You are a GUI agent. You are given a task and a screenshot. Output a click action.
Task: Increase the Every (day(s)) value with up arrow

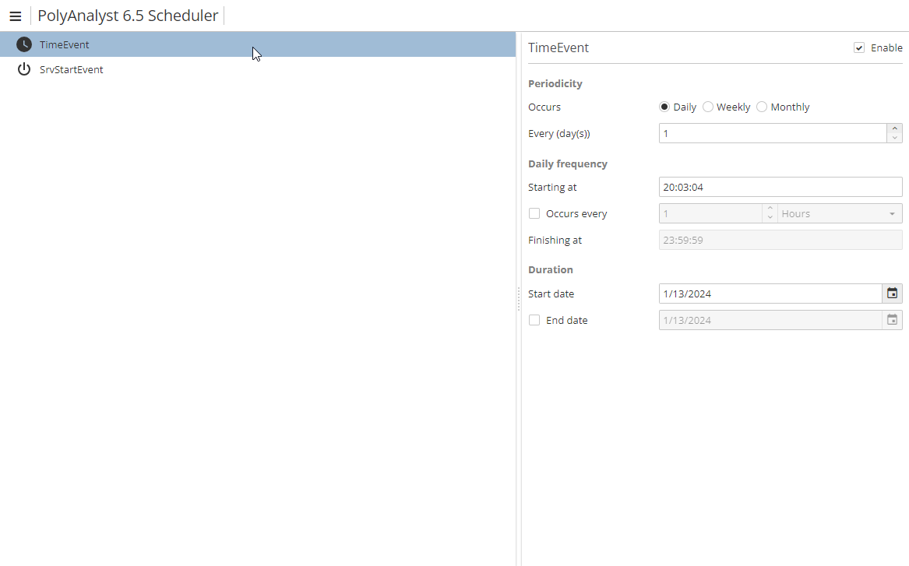point(895,128)
